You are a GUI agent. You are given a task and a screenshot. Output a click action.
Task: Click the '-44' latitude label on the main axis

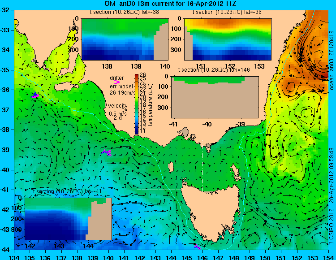(x=5, y=250)
